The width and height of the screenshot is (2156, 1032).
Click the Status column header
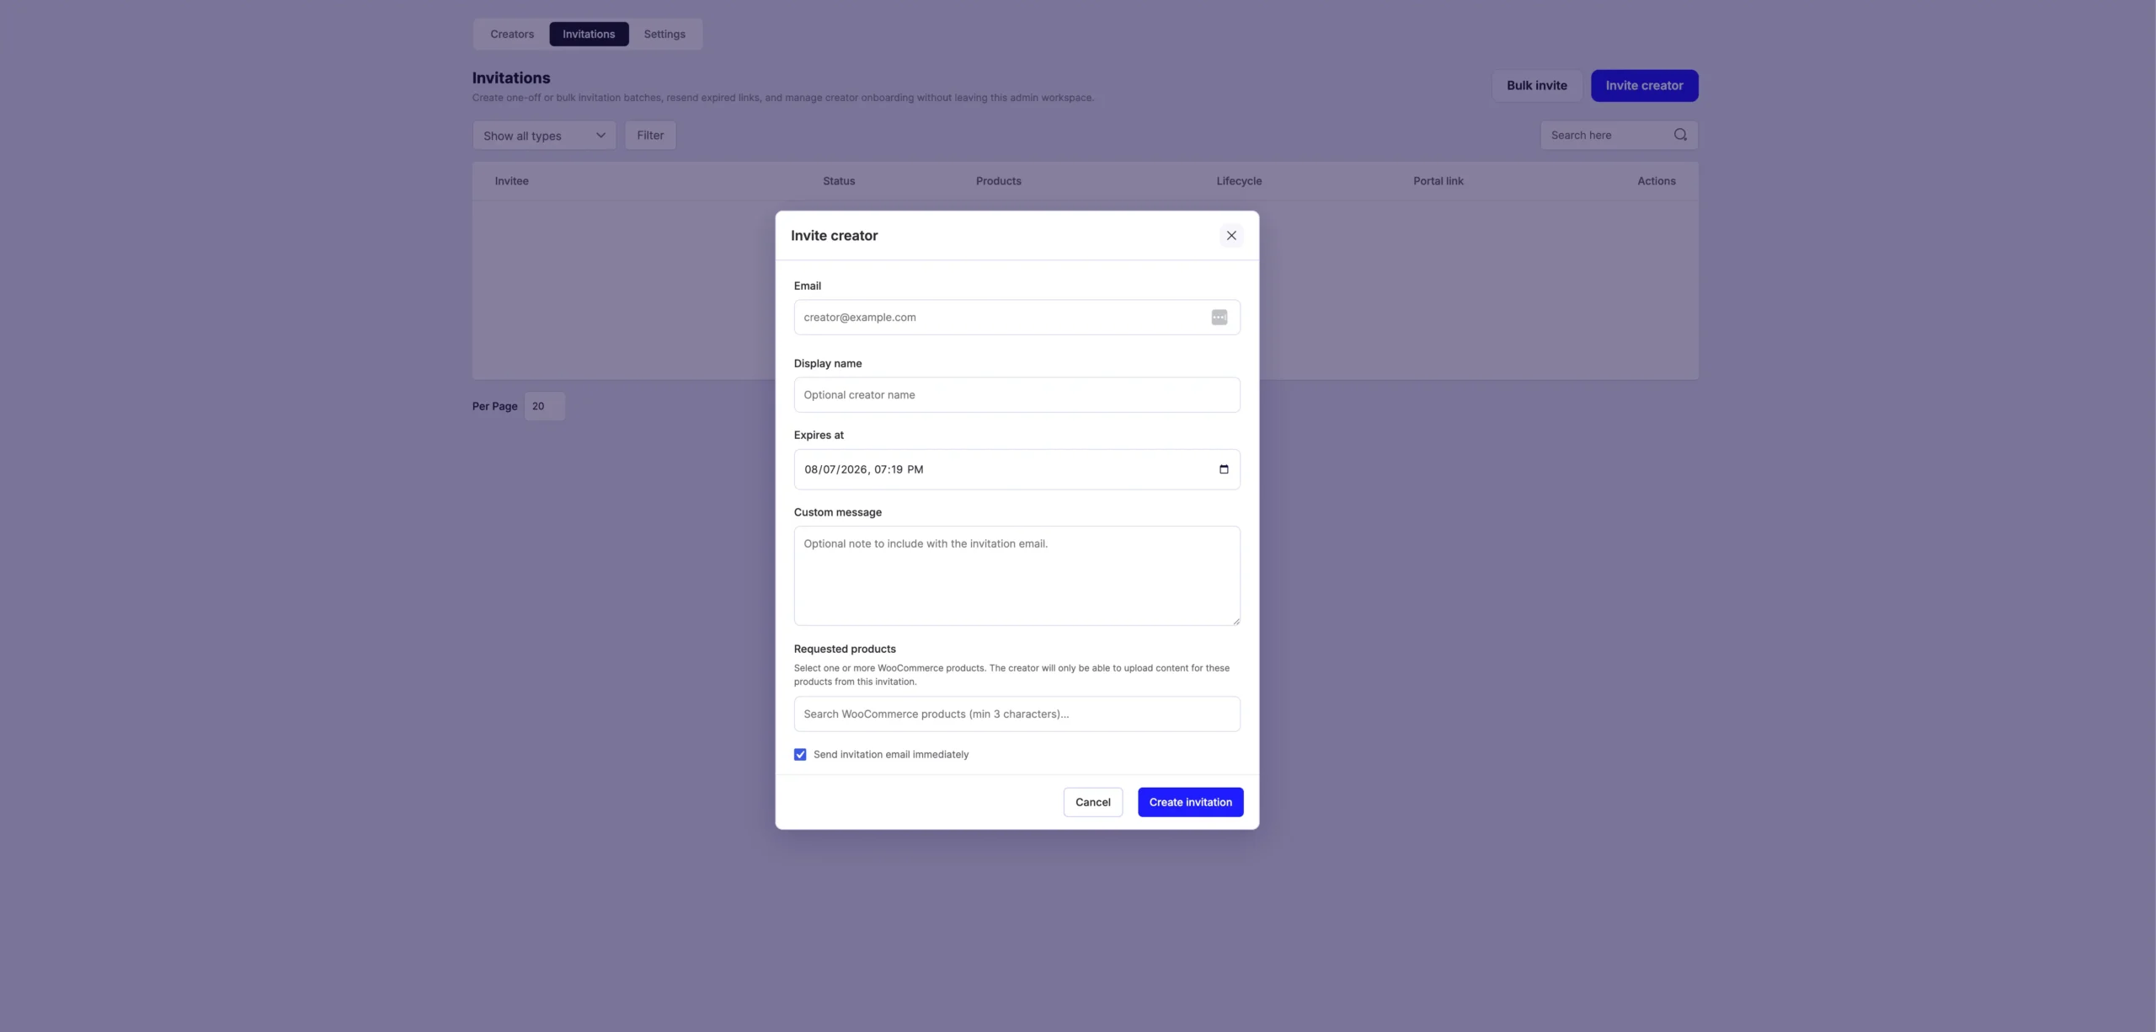(x=838, y=181)
